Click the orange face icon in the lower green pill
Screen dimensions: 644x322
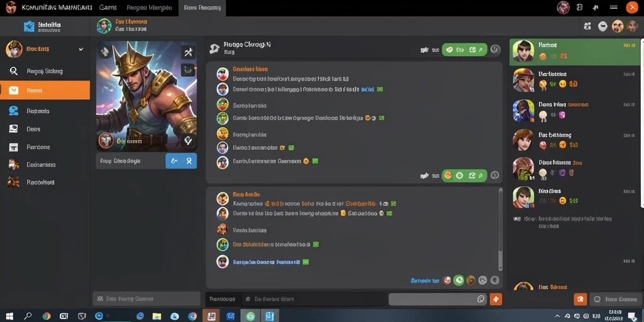[x=448, y=175]
